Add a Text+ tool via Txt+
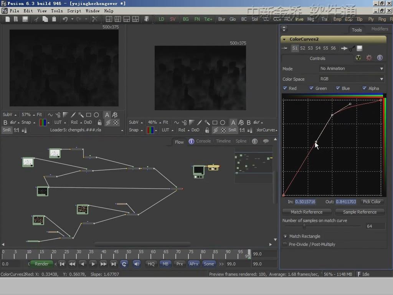 (x=208, y=19)
